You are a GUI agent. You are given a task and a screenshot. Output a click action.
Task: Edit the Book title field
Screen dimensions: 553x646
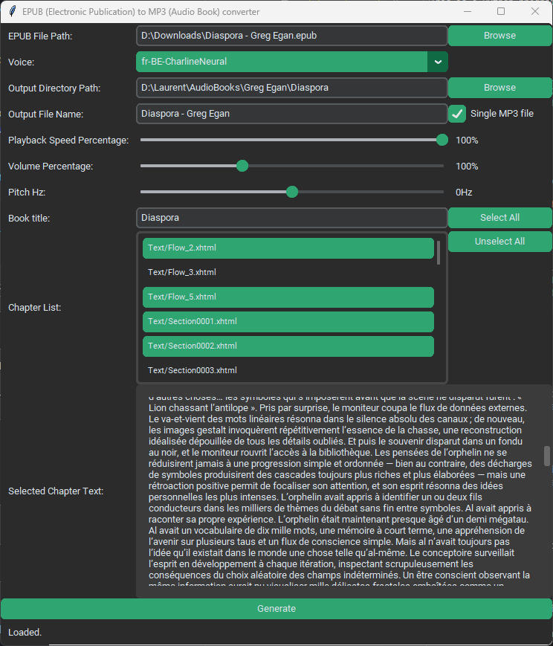point(290,217)
